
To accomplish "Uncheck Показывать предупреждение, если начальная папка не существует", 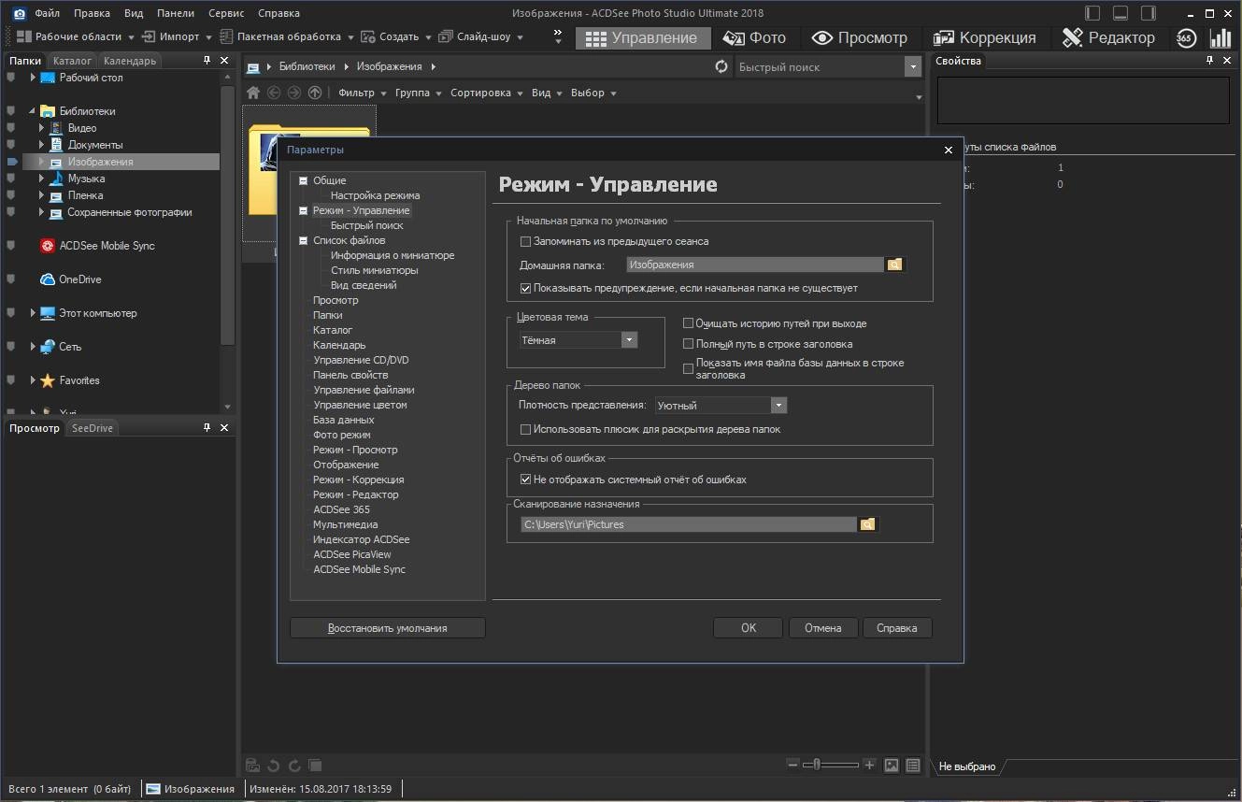I will [525, 288].
